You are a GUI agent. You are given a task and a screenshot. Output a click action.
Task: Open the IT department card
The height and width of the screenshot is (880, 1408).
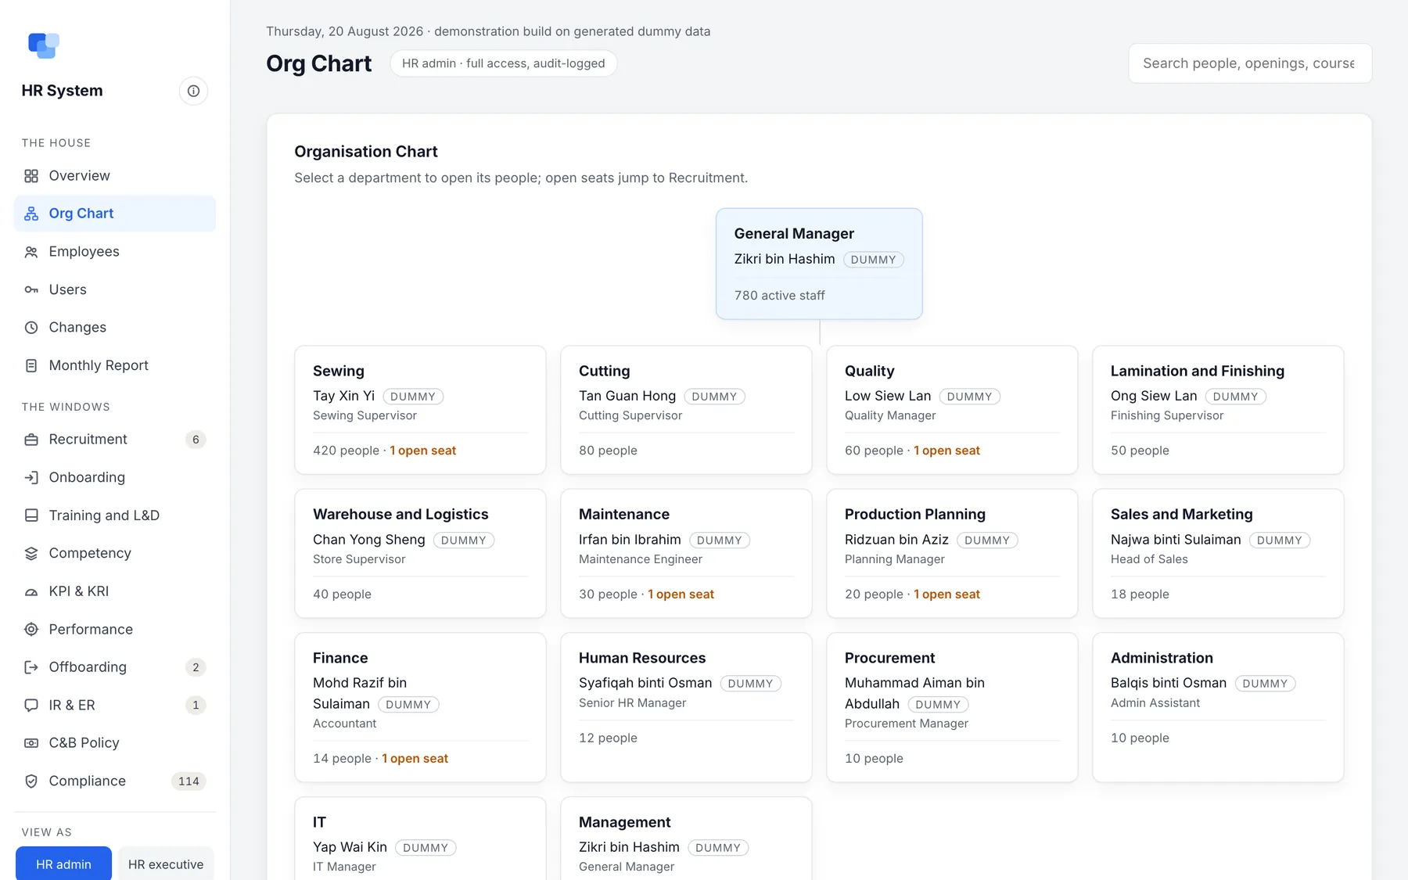coord(420,839)
